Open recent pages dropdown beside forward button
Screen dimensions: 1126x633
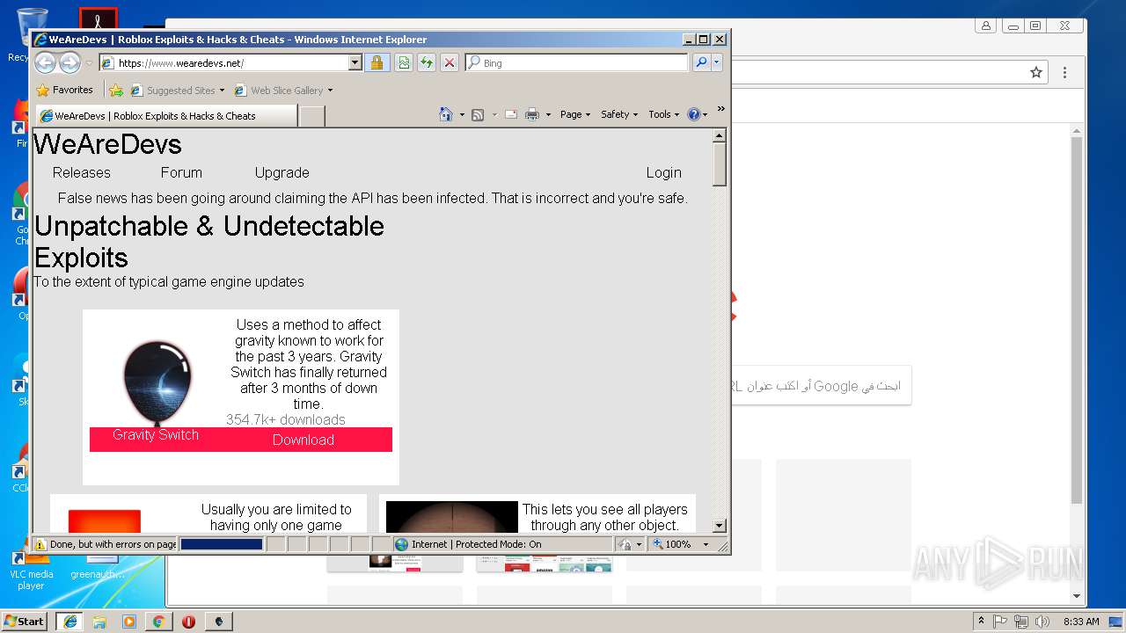click(89, 63)
